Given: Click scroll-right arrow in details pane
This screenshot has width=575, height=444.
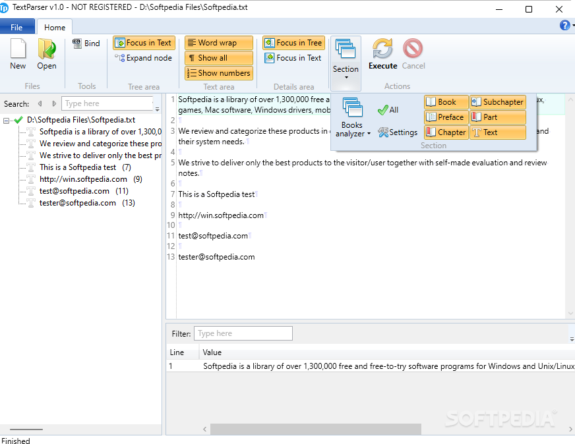Looking at the screenshot, I should tap(570, 429).
